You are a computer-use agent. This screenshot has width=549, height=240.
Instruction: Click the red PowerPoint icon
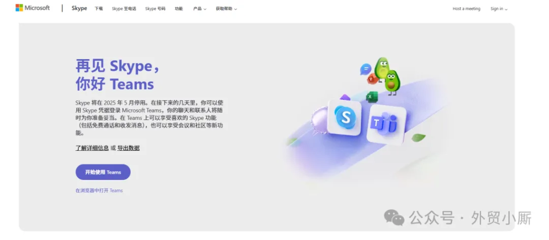(x=373, y=79)
